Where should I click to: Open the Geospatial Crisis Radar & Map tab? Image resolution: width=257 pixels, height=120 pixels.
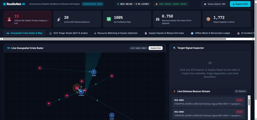[x=25, y=33]
